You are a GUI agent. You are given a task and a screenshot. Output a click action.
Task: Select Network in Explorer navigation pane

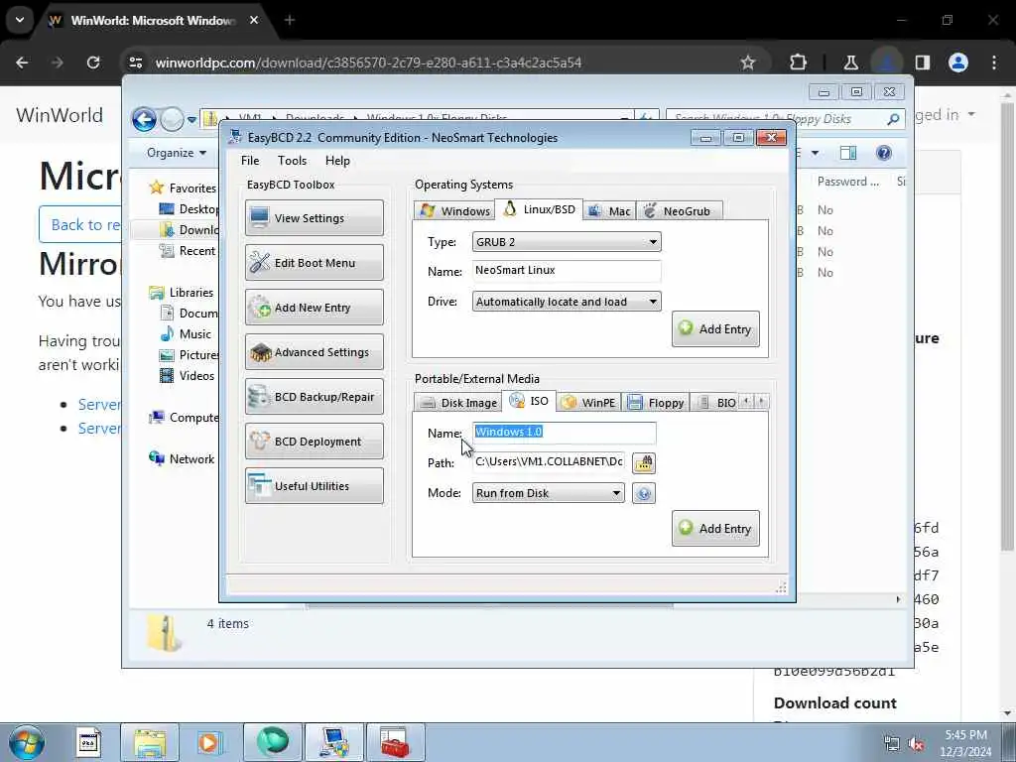(x=183, y=458)
